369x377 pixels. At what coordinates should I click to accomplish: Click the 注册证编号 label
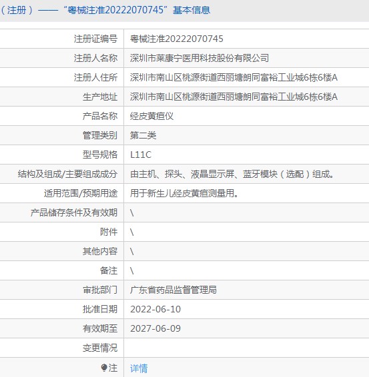[95, 39]
